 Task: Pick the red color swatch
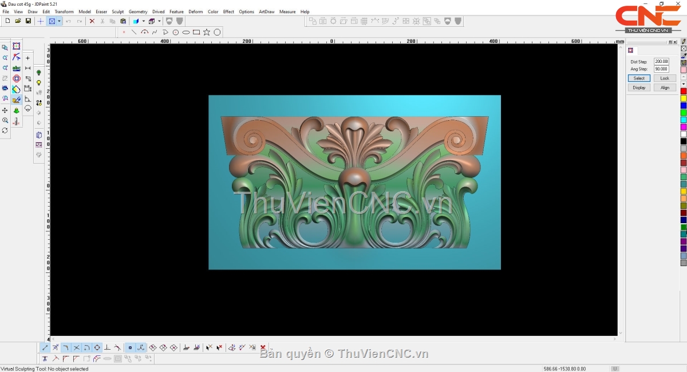(683, 92)
